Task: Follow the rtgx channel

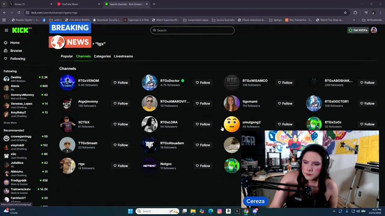Action: pyautogui.click(x=121, y=166)
